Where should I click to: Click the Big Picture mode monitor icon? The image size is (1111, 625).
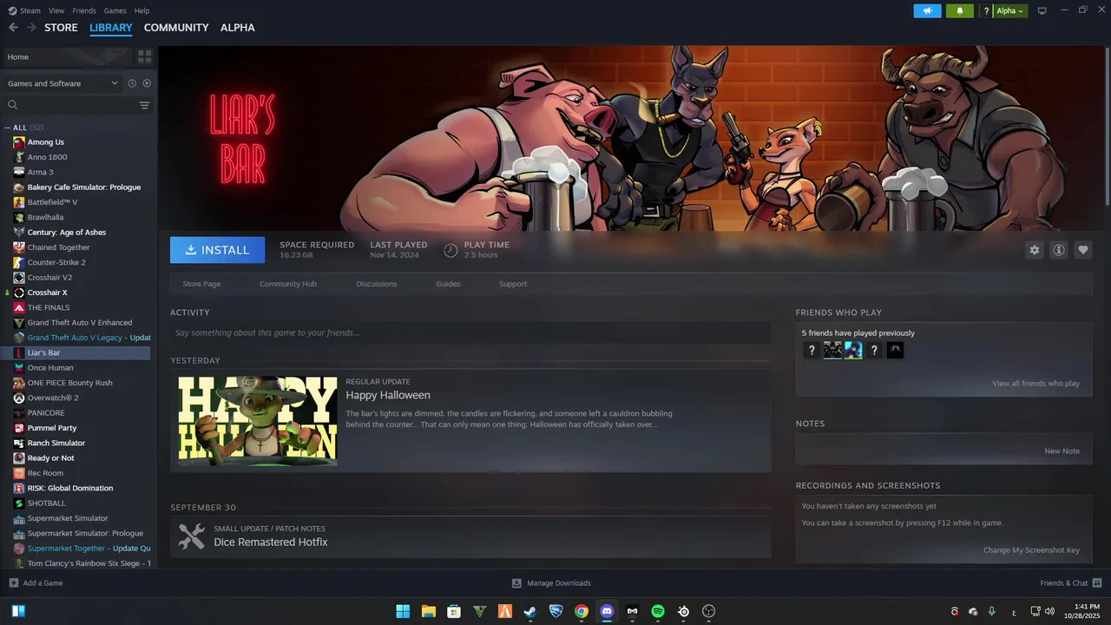pyautogui.click(x=1042, y=11)
